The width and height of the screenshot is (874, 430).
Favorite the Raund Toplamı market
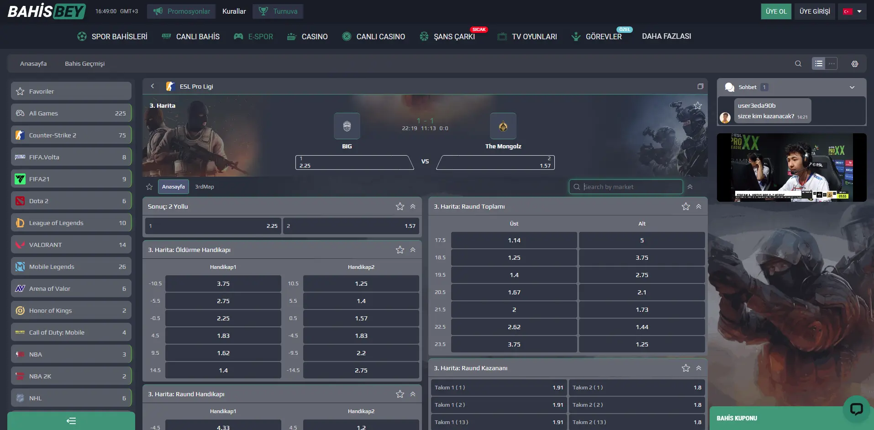[x=686, y=206]
